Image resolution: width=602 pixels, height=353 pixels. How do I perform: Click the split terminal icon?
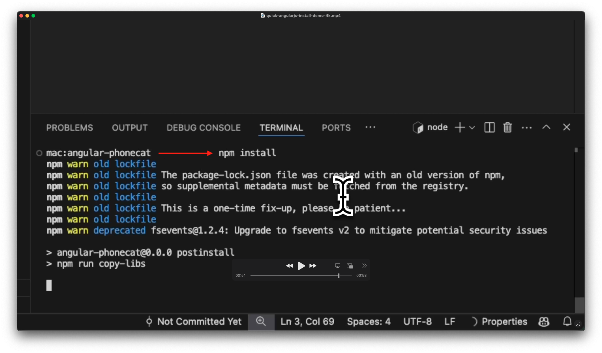[489, 127]
